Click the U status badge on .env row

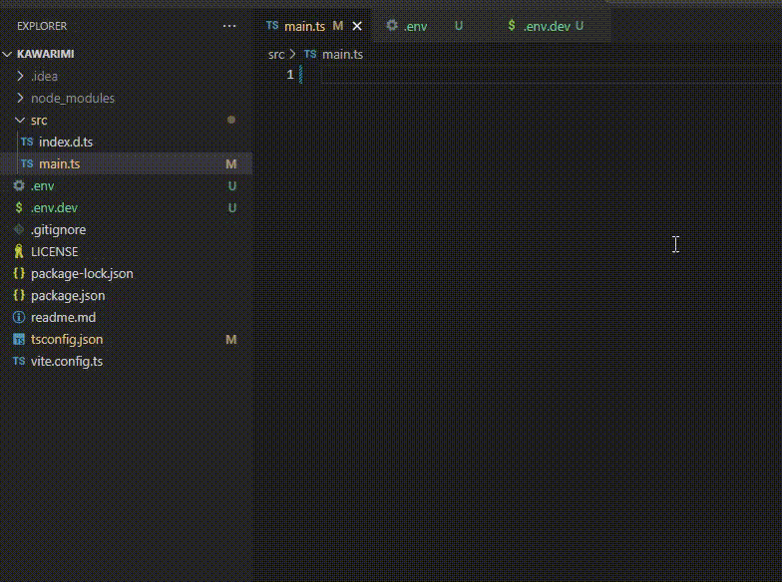point(231,185)
